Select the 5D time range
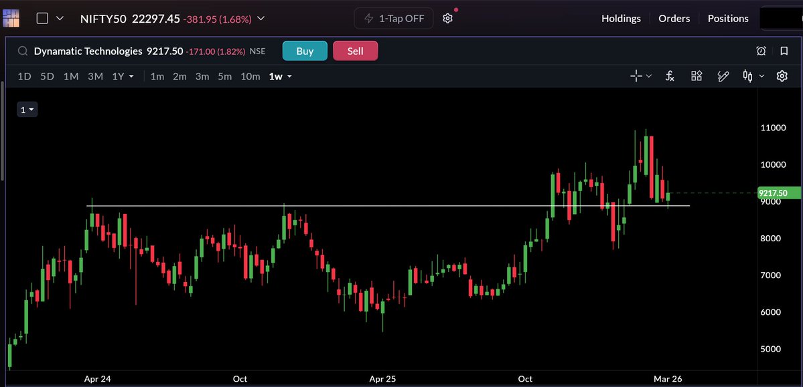This screenshot has height=387, width=803. pyautogui.click(x=47, y=77)
